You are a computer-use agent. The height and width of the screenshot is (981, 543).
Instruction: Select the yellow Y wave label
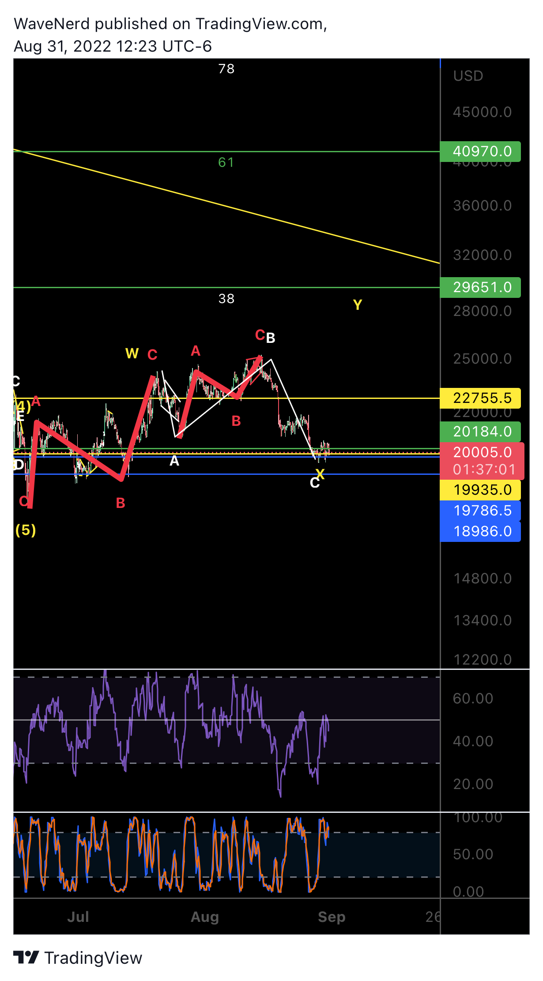(x=358, y=305)
